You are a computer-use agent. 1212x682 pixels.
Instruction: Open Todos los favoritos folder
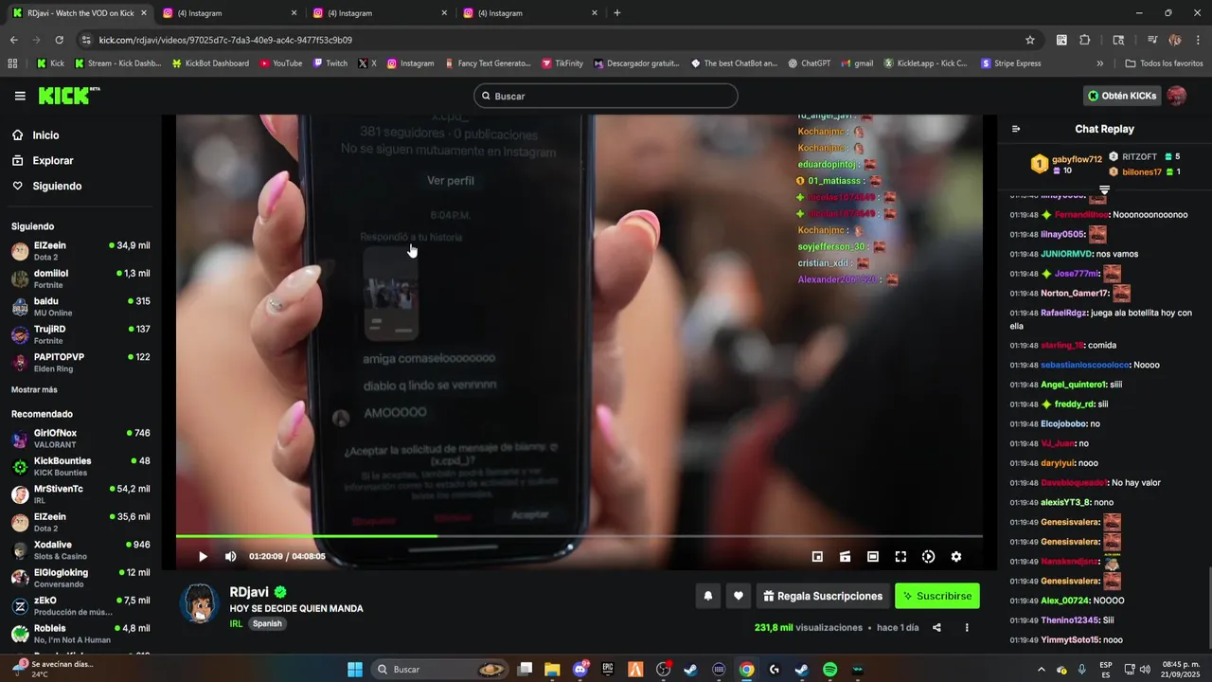pos(1164,63)
